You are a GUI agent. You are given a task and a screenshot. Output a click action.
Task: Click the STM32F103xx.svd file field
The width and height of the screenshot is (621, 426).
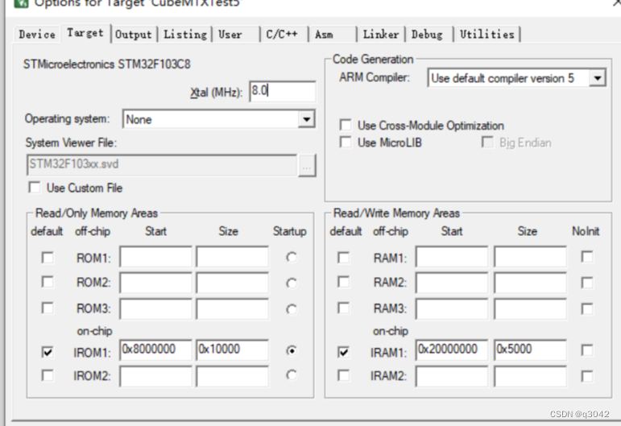[x=162, y=165]
